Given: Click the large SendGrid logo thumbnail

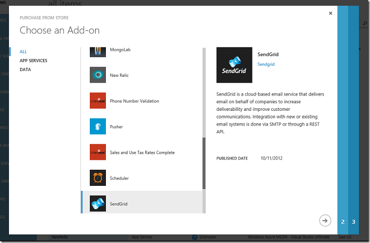Looking at the screenshot, I should pyautogui.click(x=234, y=65).
